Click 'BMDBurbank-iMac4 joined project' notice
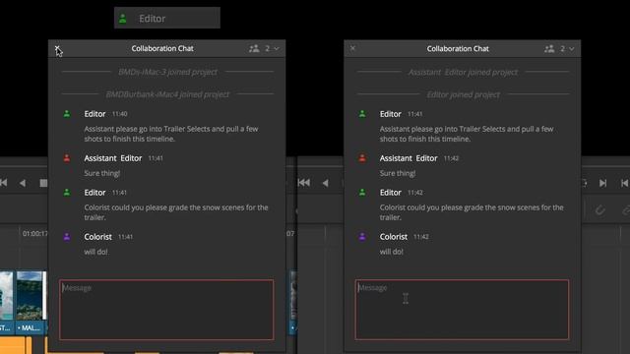This screenshot has height=354, width=630. click(x=167, y=94)
